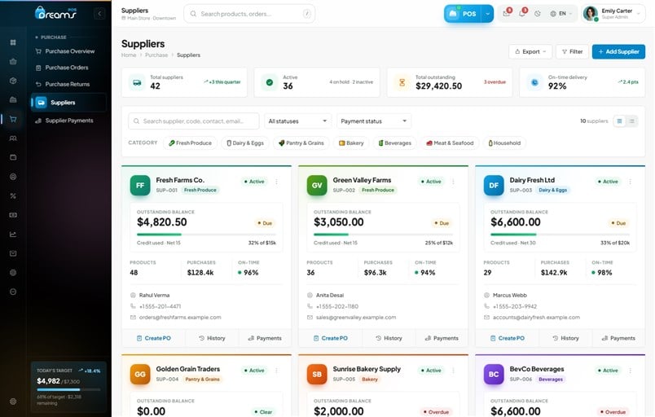This screenshot has height=417, width=655.
Task: Expand the Export dropdown button
Action: [x=530, y=52]
